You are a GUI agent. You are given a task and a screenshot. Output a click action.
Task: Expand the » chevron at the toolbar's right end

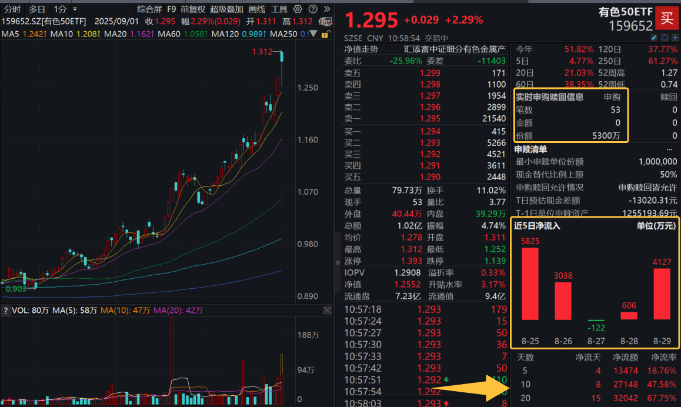(x=326, y=9)
